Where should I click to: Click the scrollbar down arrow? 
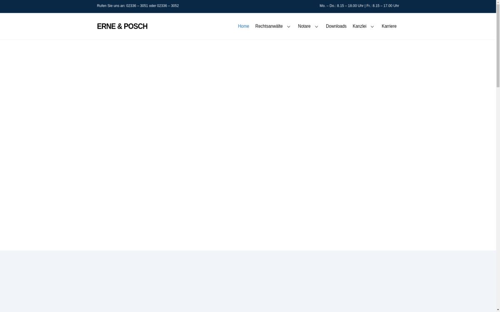pyautogui.click(x=498, y=310)
